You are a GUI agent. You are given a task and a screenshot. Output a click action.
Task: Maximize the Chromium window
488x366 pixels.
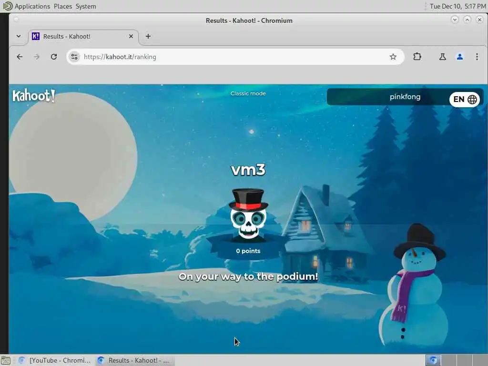click(467, 20)
